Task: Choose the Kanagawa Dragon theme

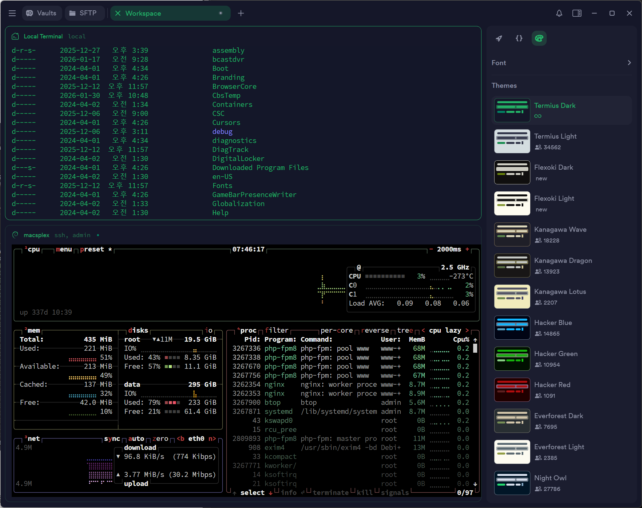Action: pyautogui.click(x=563, y=261)
